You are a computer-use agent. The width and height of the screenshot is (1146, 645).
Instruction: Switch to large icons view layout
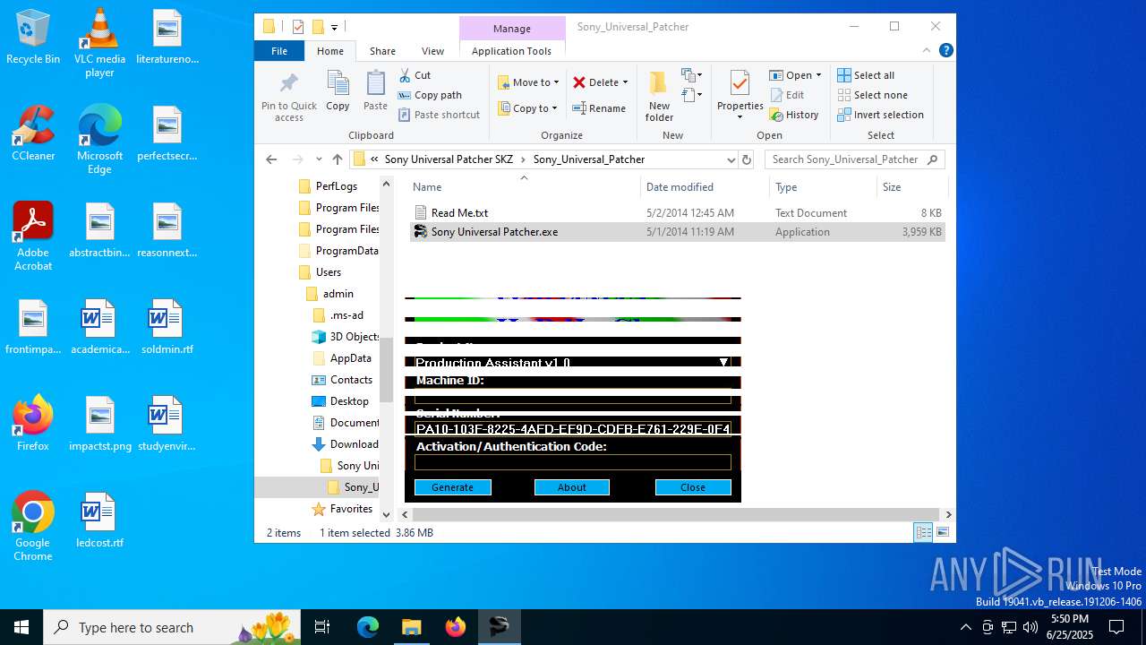[x=942, y=532]
